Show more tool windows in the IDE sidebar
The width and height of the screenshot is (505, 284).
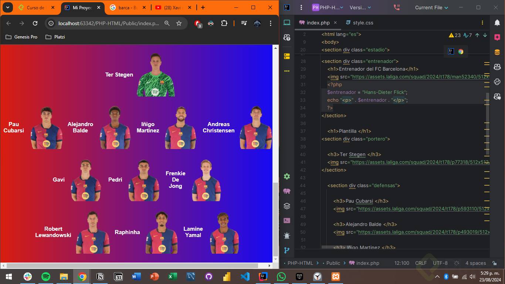(x=287, y=71)
